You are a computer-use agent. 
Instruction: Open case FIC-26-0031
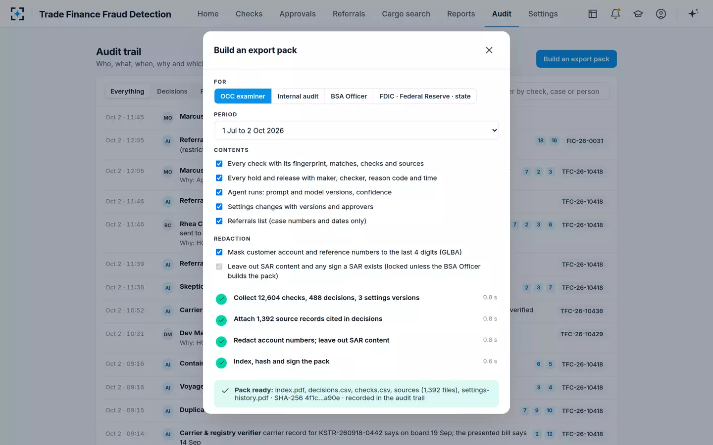click(x=585, y=141)
